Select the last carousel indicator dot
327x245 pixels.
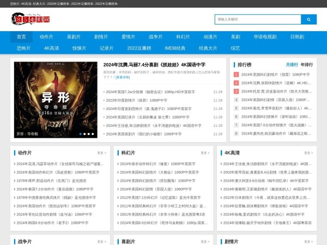coord(94,133)
